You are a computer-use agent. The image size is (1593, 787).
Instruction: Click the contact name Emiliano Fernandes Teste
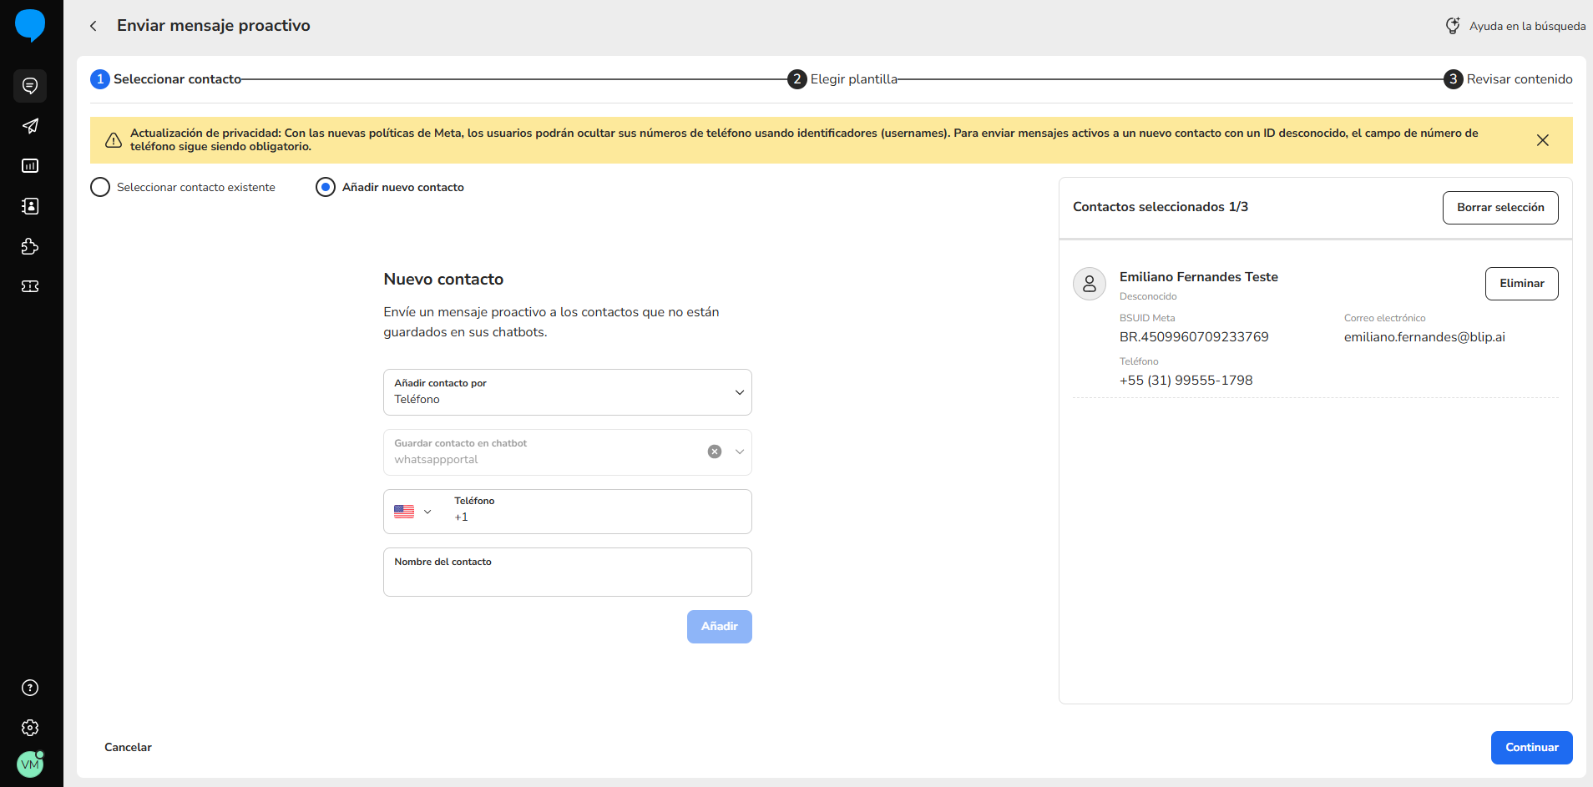[x=1198, y=277]
